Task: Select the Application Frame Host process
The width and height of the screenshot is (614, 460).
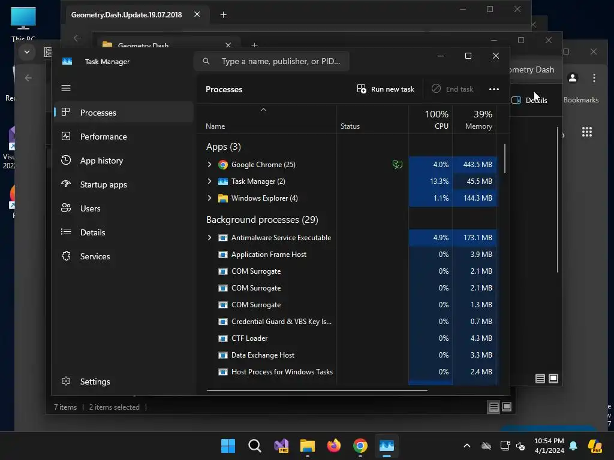Action: [269, 254]
